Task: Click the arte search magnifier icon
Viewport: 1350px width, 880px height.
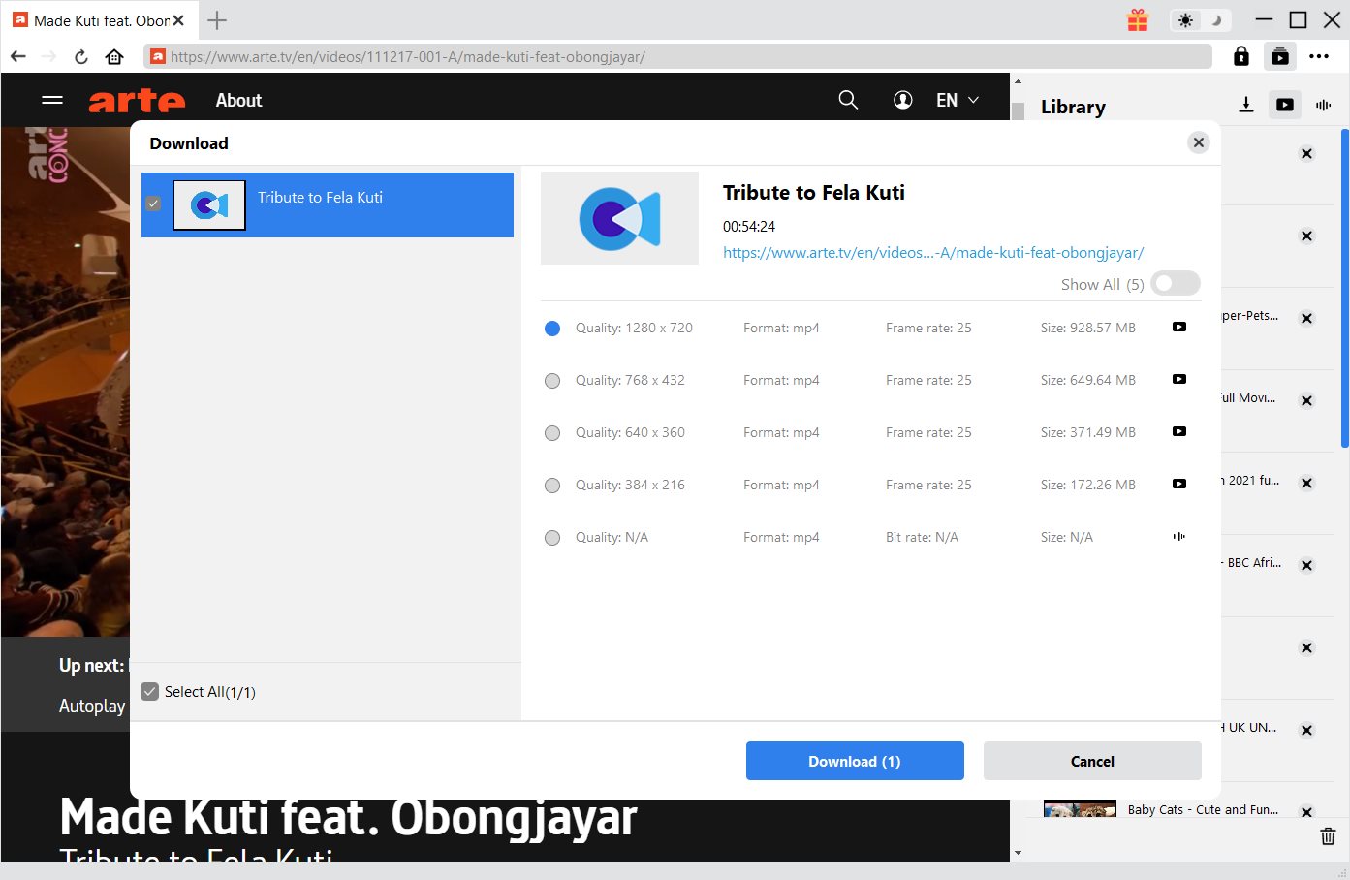Action: pos(848,100)
